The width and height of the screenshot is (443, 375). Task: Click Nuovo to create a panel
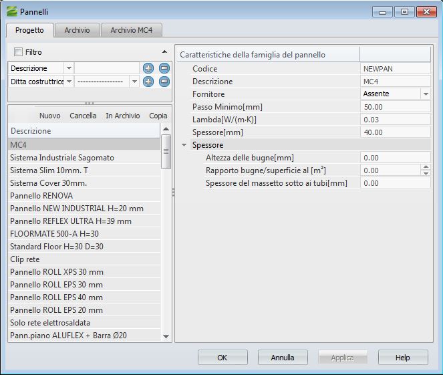[49, 116]
